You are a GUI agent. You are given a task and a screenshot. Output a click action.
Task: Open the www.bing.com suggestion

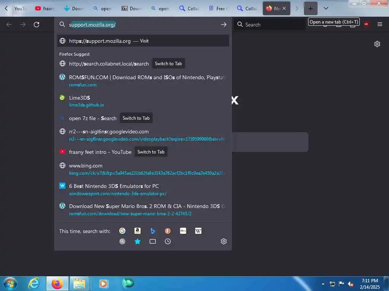click(x=143, y=169)
